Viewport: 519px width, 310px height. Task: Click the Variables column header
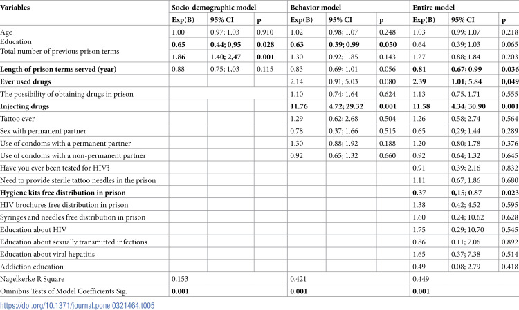[x=15, y=8]
